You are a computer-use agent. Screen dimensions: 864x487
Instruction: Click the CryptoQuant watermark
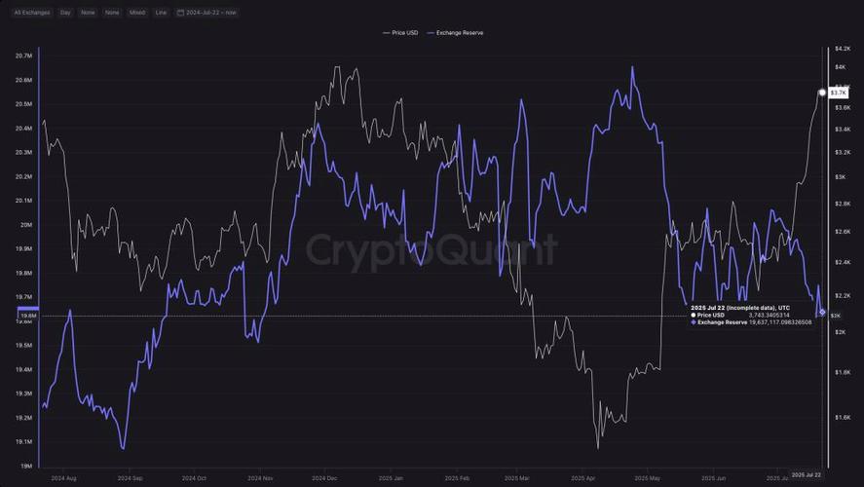432,249
